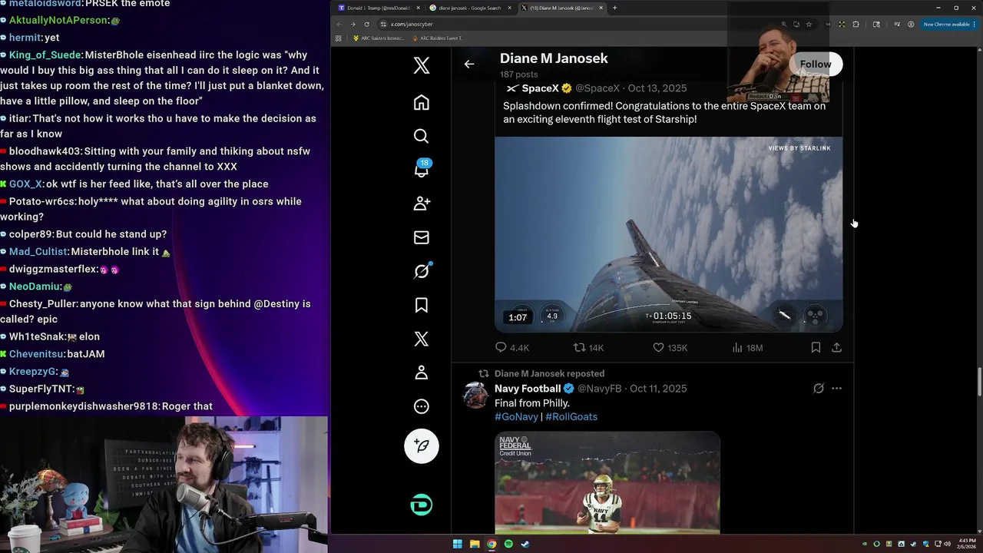The height and width of the screenshot is (553, 983).
Task: Follow Diane M Janosek
Action: pyautogui.click(x=816, y=65)
